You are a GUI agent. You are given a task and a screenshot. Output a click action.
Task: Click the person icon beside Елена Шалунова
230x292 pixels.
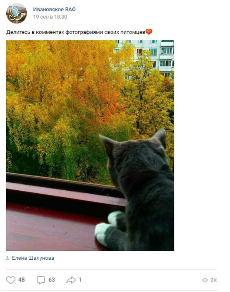(7, 258)
